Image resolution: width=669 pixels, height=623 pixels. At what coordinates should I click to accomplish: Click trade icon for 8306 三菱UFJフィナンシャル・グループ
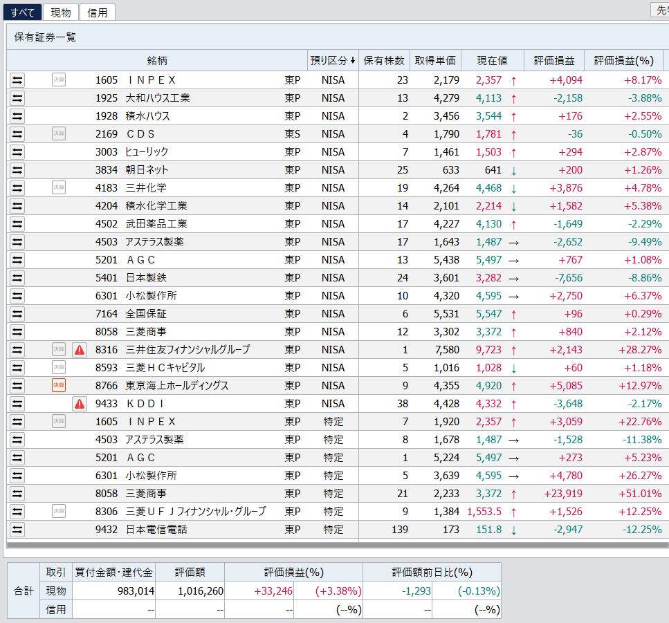click(x=17, y=511)
